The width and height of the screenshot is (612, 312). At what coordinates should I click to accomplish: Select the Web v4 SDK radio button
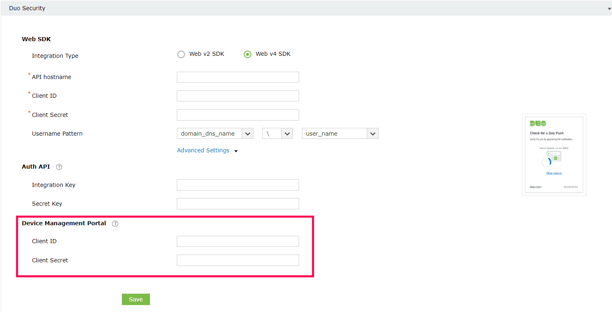tap(247, 54)
